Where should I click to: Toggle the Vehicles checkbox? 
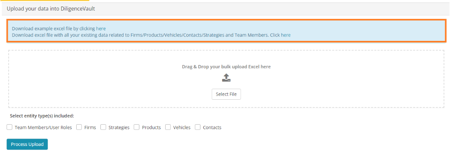coord(168,127)
